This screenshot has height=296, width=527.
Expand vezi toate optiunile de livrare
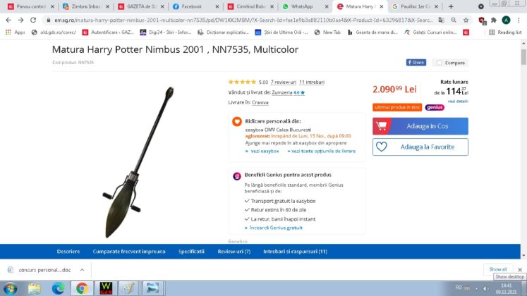(321, 151)
